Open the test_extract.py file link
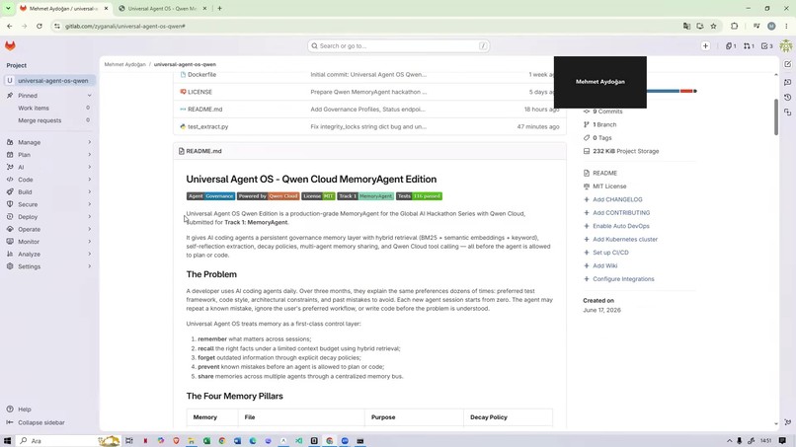Screen dimensions: 796x447 [208, 126]
